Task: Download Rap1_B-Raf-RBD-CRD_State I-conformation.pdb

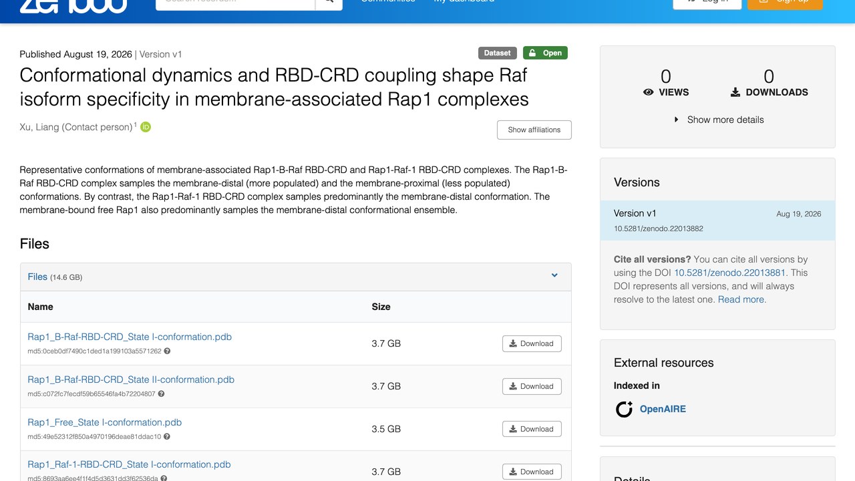Action: pyautogui.click(x=532, y=343)
